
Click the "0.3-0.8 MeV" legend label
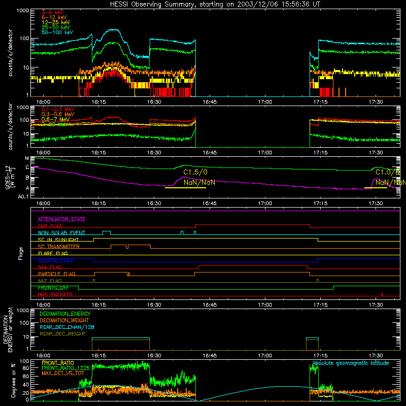pyautogui.click(x=58, y=114)
